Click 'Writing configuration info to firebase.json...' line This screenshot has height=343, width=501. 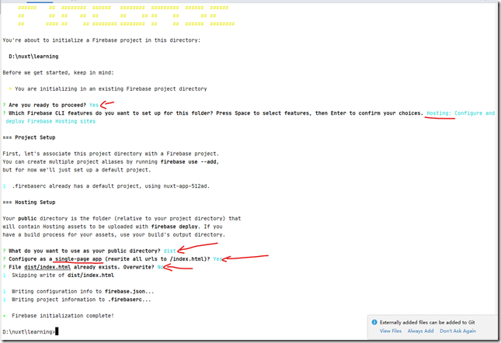pos(83,291)
